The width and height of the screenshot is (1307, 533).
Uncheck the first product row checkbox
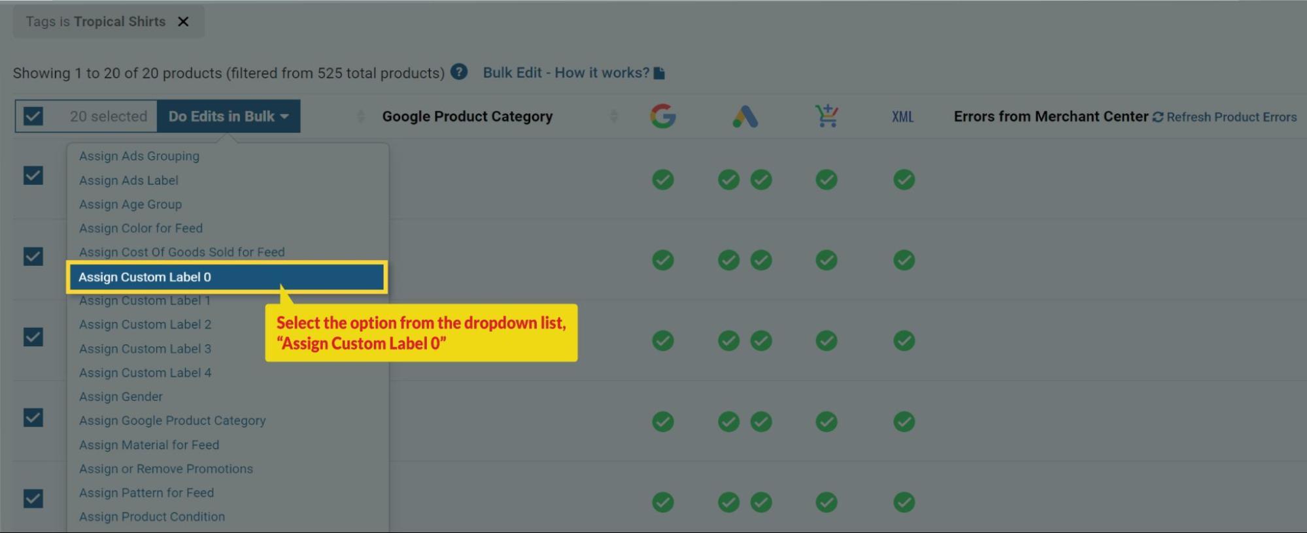coord(33,176)
